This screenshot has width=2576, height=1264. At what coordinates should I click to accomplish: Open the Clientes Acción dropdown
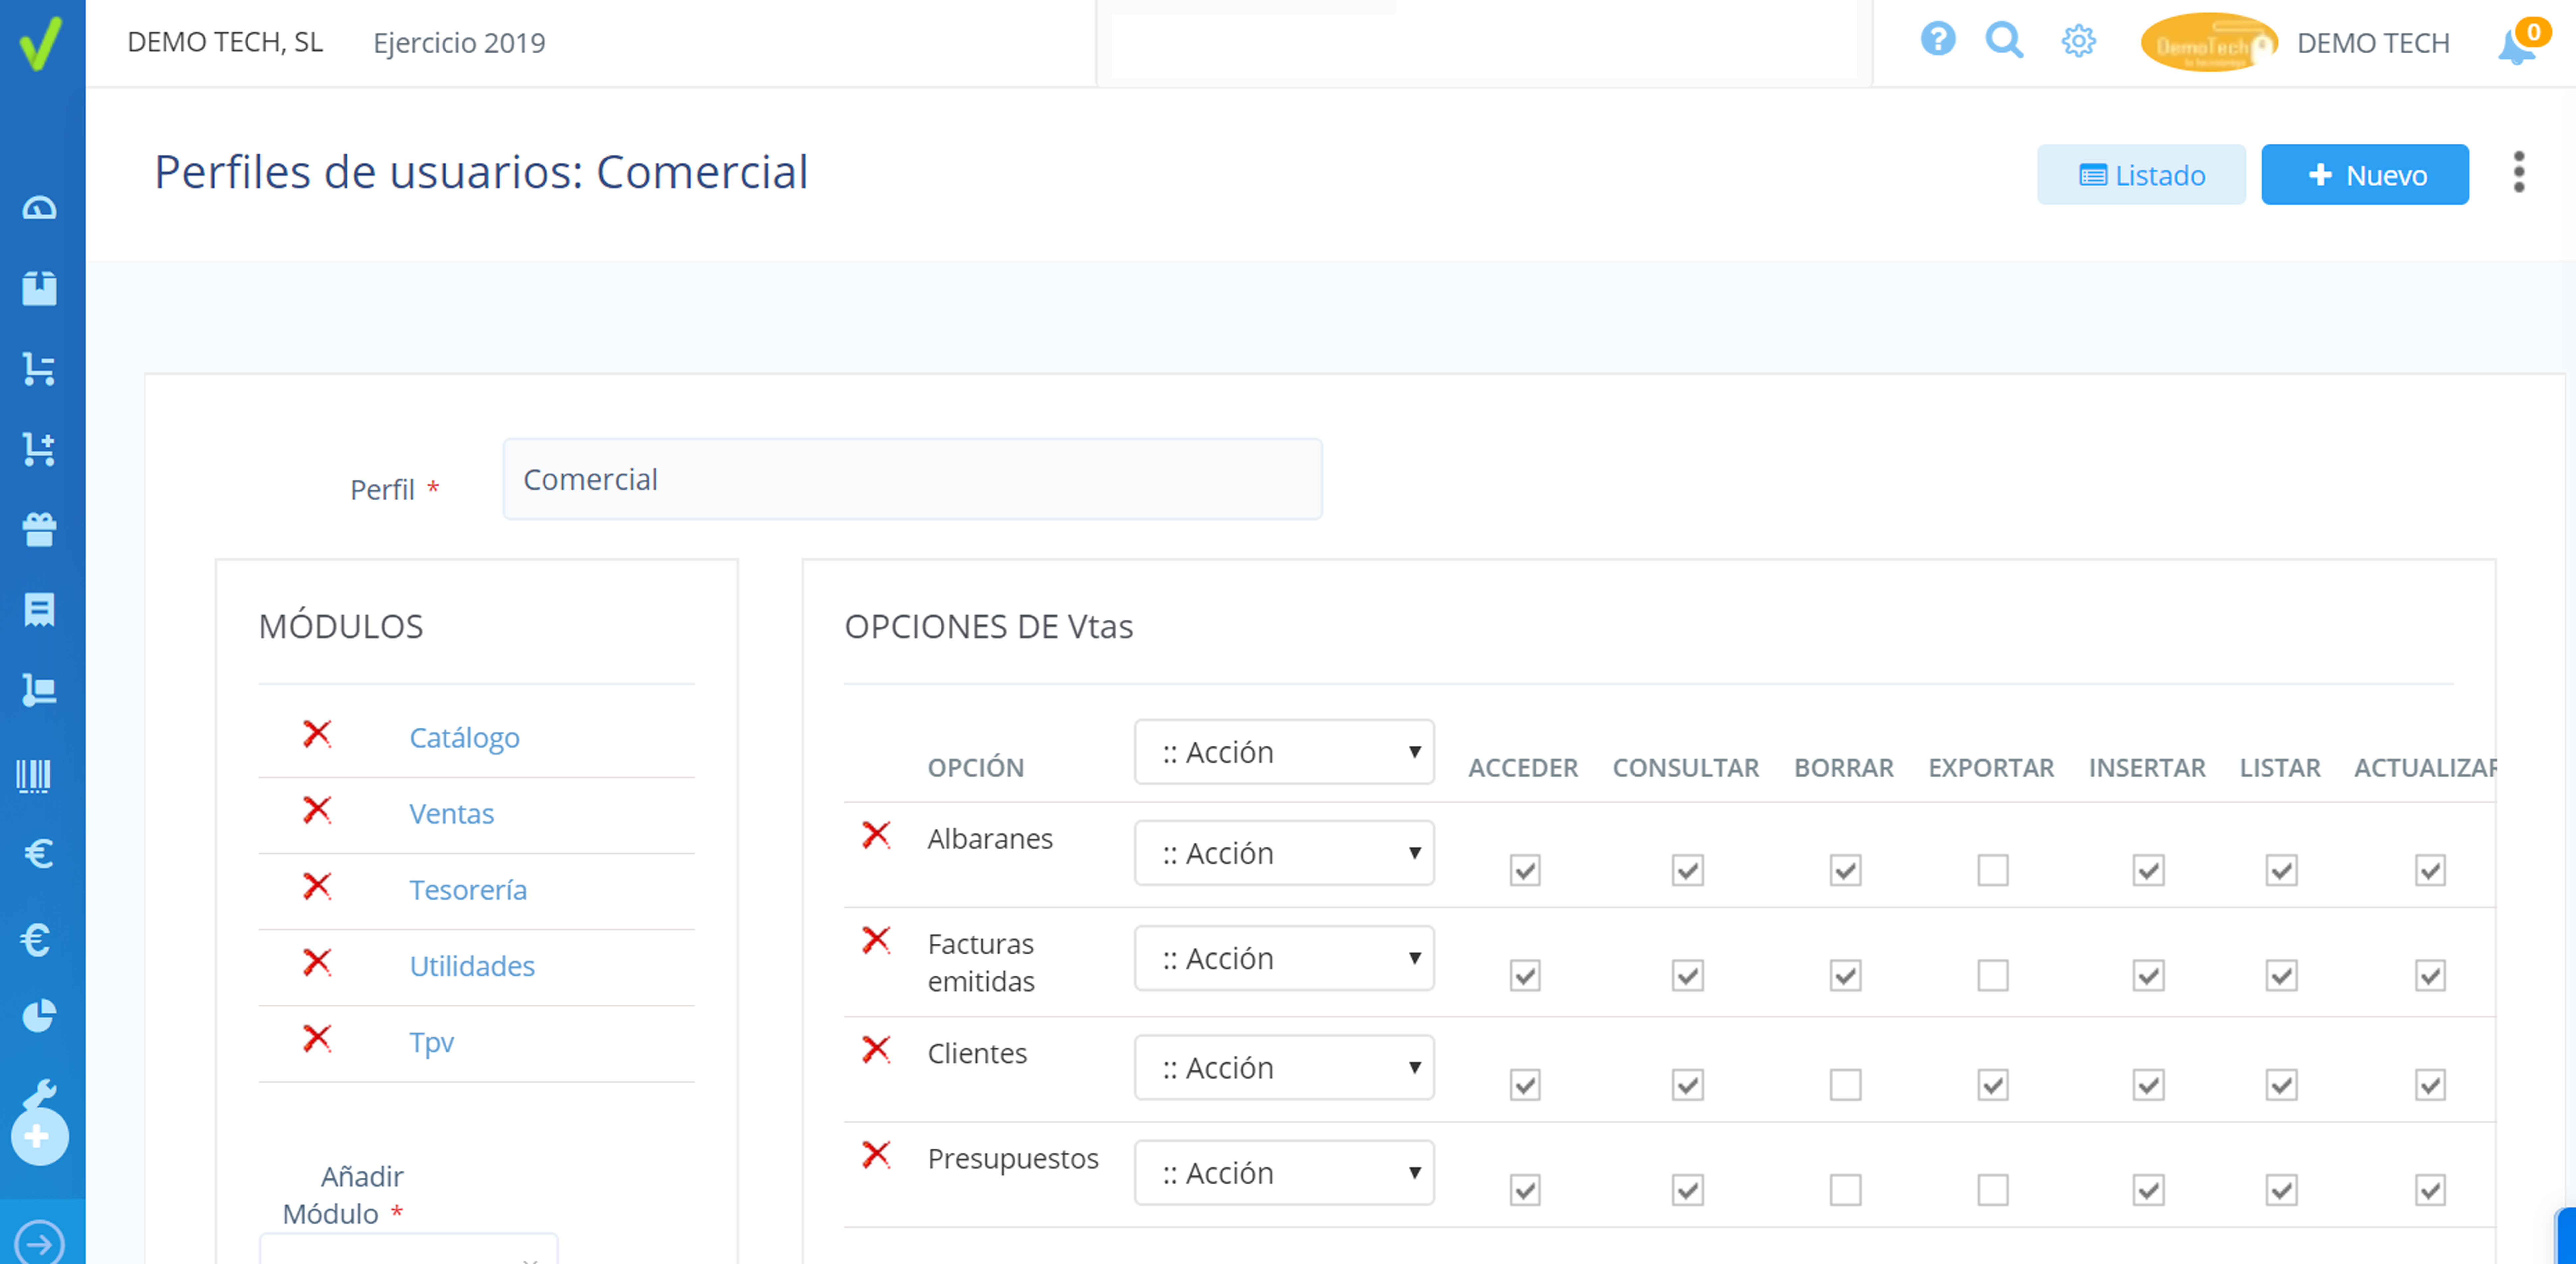pyautogui.click(x=1284, y=1067)
